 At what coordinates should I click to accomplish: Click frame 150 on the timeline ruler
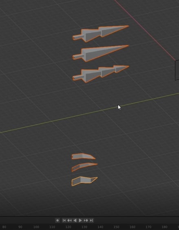(x=116, y=227)
